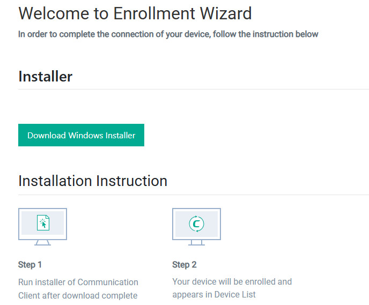The height and width of the screenshot is (305, 369).
Task: Select the file with cursor icon
Action: pos(43,222)
